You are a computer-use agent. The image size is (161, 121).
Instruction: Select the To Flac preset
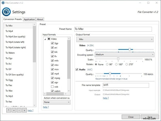point(18,85)
